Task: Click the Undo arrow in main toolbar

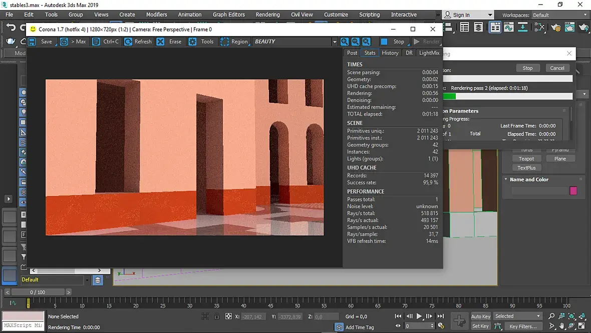Action: (x=11, y=27)
